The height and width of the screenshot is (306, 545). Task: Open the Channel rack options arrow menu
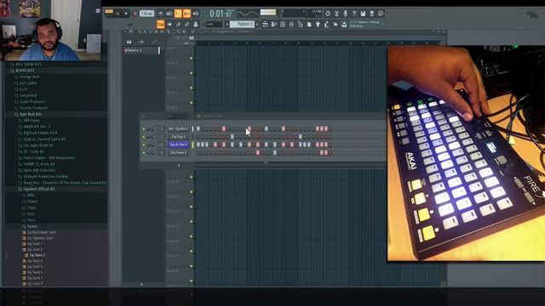tap(143, 116)
